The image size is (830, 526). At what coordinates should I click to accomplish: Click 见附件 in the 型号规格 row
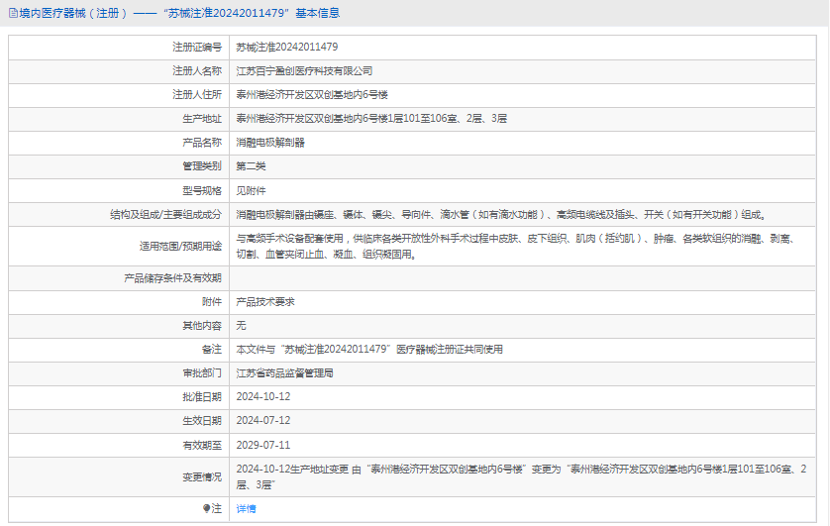[251, 190]
